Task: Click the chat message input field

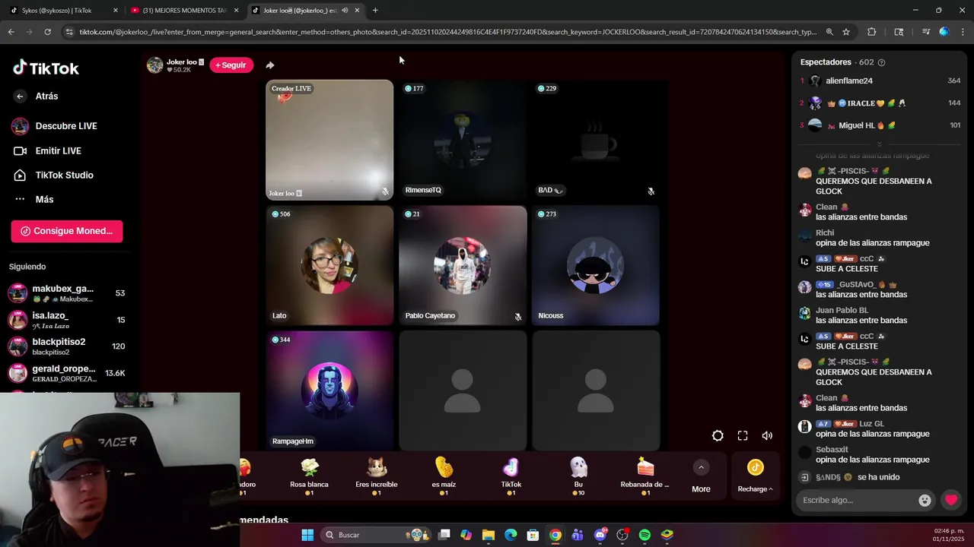Action: point(855,500)
